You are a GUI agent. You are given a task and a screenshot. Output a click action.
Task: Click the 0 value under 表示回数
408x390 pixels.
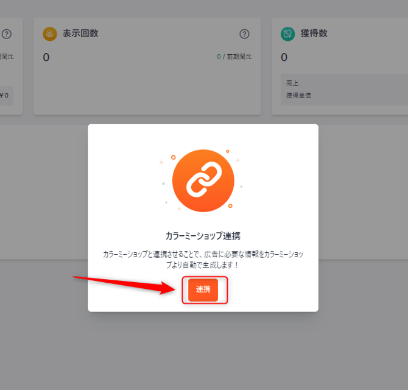[46, 57]
